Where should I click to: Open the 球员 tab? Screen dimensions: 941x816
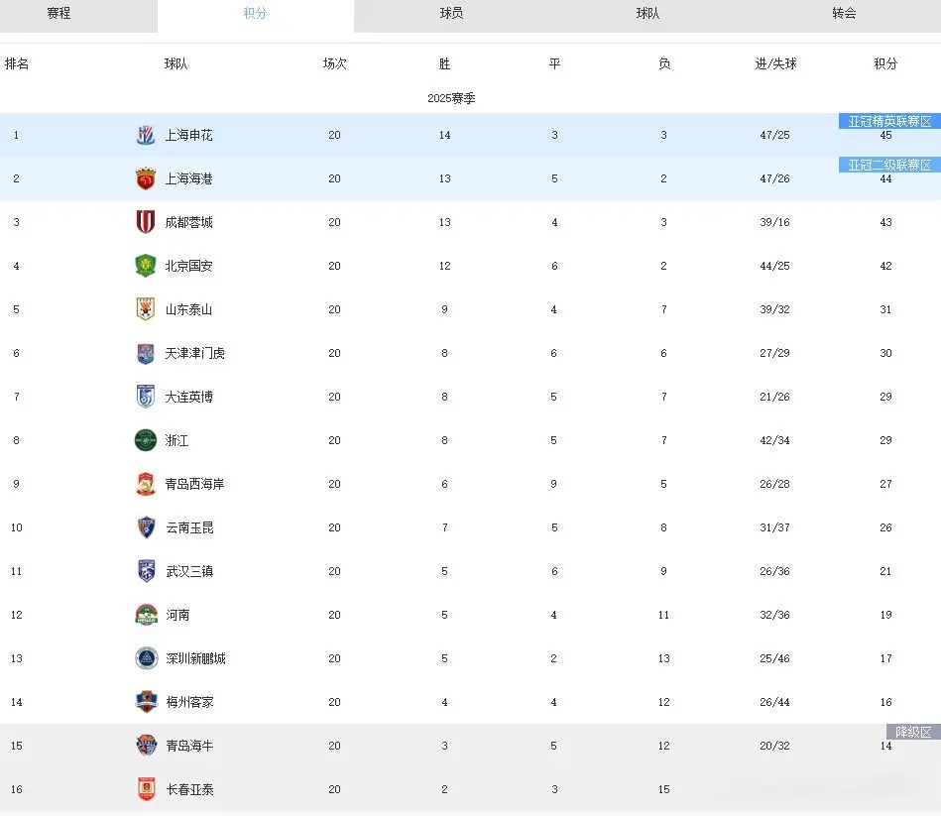[451, 14]
